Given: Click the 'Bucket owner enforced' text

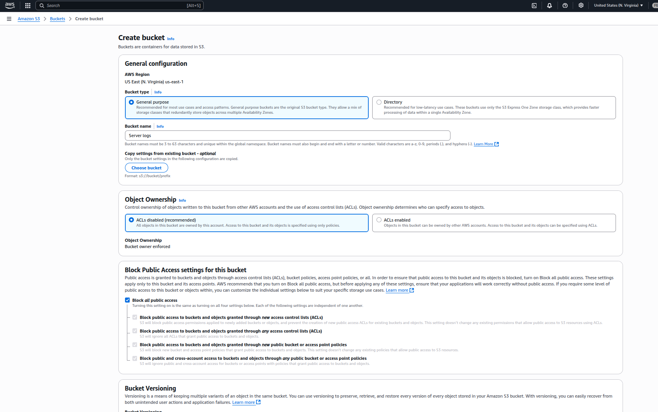Looking at the screenshot, I should tap(147, 246).
